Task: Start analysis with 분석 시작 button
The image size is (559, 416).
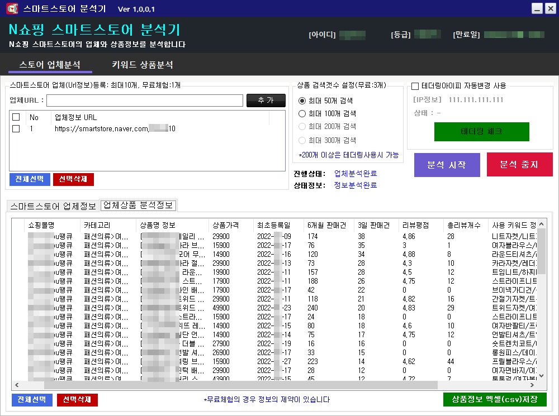Action: (447, 165)
